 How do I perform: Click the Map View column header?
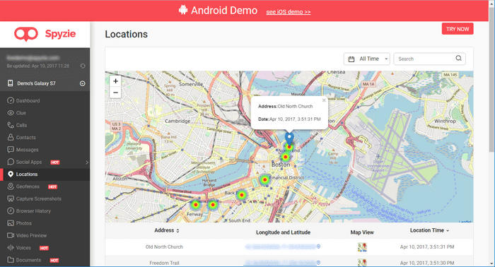(362, 232)
